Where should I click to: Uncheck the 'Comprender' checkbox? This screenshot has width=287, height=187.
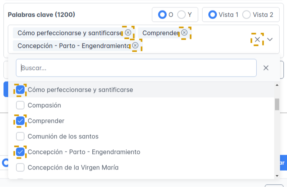point(21,121)
